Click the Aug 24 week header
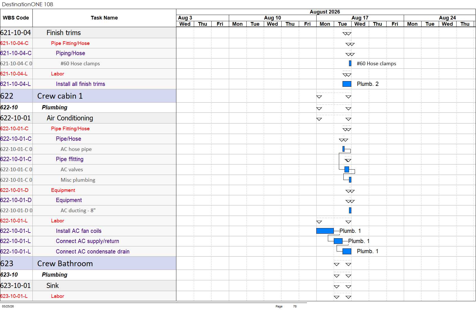The width and height of the screenshot is (476, 310). tap(447, 18)
